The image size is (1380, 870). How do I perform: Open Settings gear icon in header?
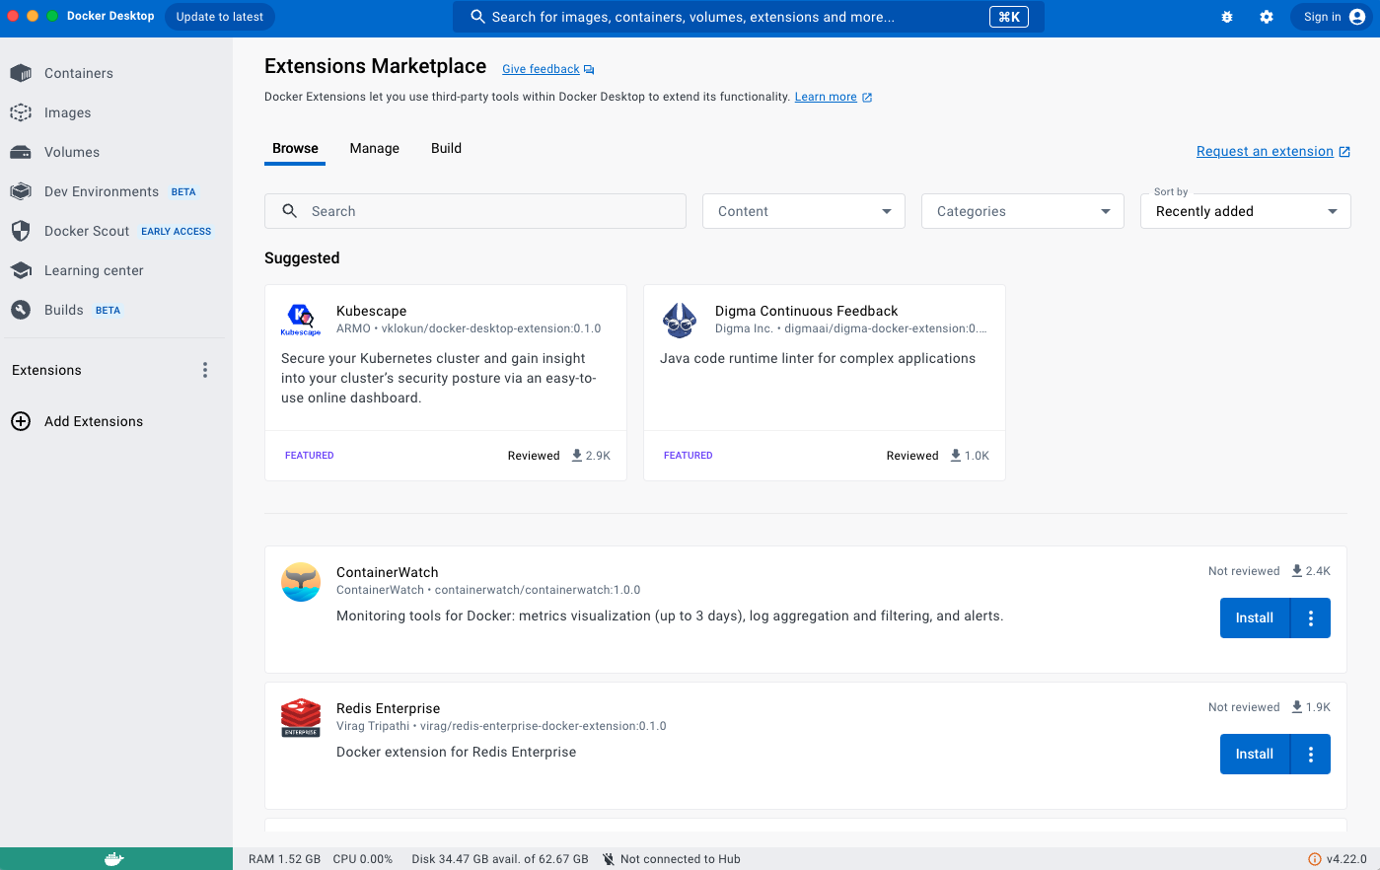1267,17
